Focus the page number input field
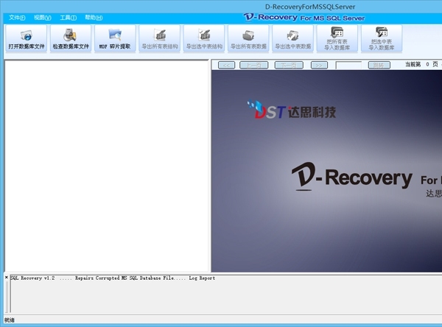Screen dimensions: 442x327 coord(348,65)
